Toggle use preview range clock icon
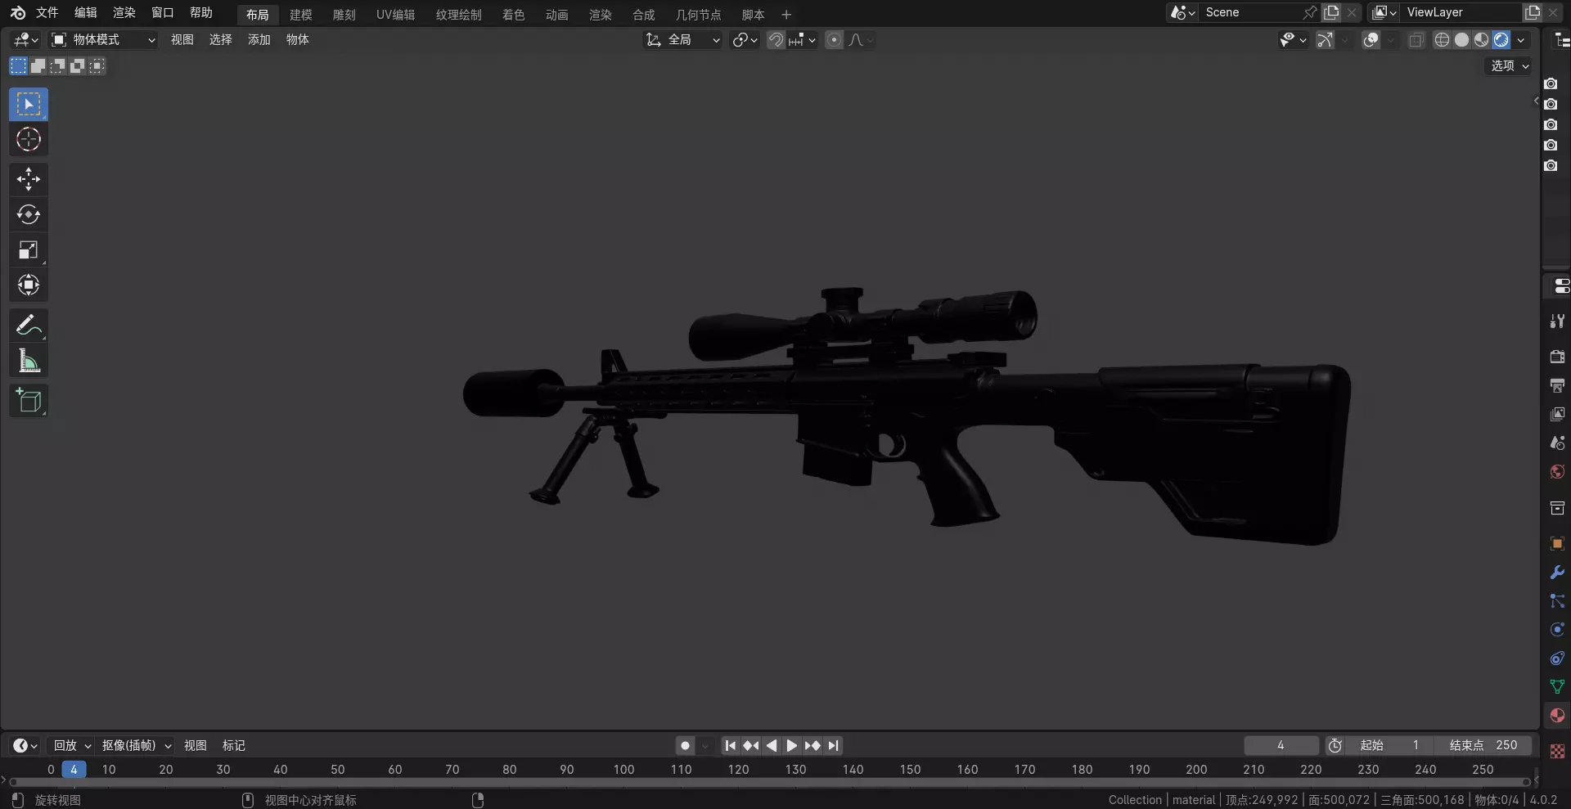Screen dimensions: 1571x809 pyautogui.click(x=1335, y=745)
